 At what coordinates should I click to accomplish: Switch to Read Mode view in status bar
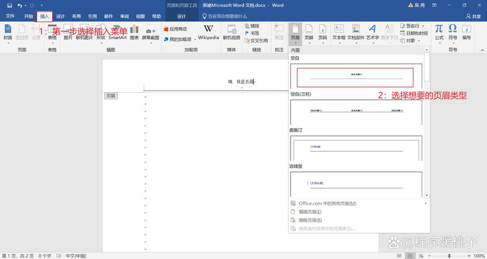point(399,256)
